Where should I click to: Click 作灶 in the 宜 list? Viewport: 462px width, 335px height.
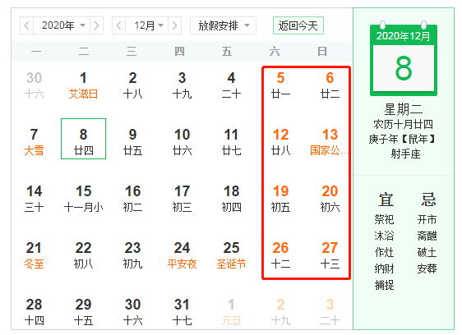point(384,252)
